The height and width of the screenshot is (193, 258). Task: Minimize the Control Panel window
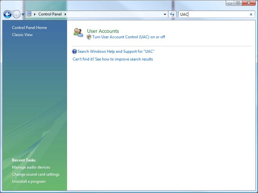230,3
